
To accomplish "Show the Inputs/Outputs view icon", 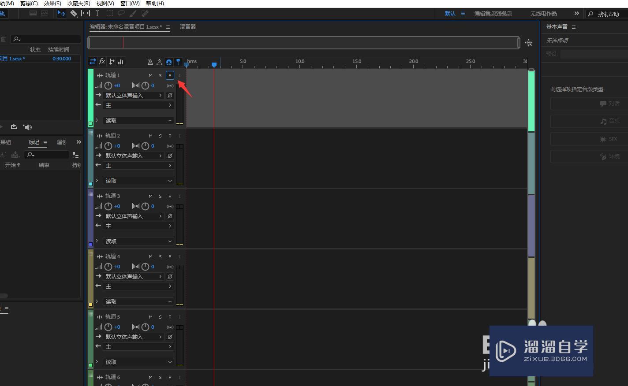I will [x=93, y=62].
